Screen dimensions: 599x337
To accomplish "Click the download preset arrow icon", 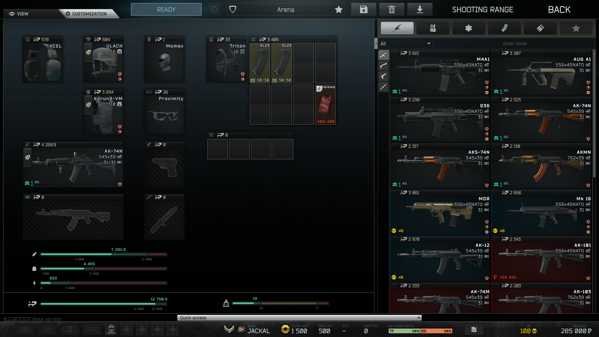I will tap(420, 9).
